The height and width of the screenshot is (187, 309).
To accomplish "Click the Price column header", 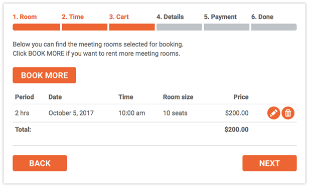I will [x=241, y=97].
